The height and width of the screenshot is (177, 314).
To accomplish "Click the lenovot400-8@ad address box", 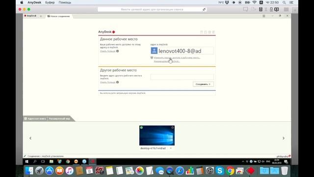I will (182, 51).
